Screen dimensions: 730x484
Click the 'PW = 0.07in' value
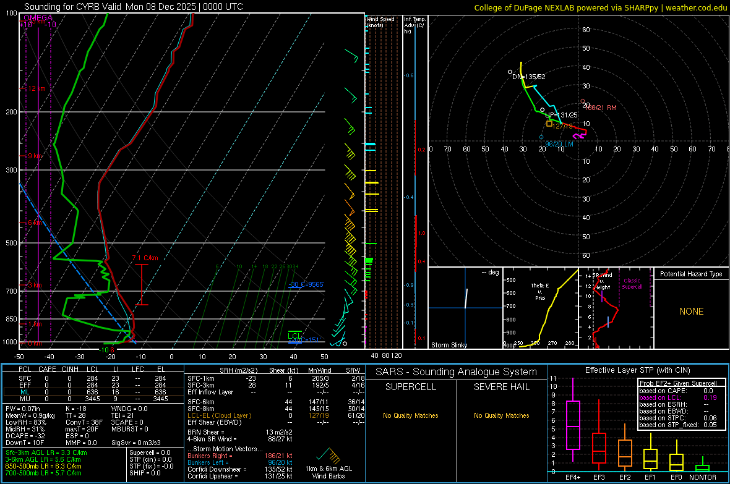click(23, 409)
